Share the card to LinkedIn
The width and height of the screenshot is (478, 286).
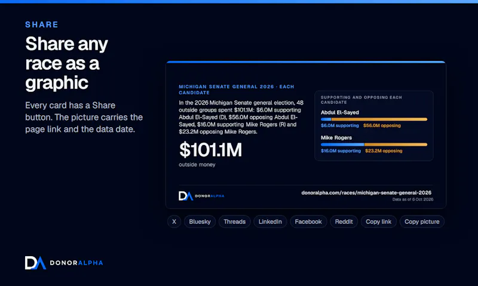(x=270, y=222)
